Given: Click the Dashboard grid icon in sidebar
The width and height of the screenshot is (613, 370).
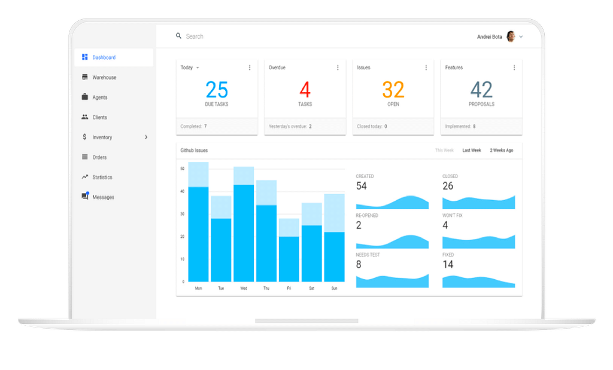Looking at the screenshot, I should pos(85,57).
